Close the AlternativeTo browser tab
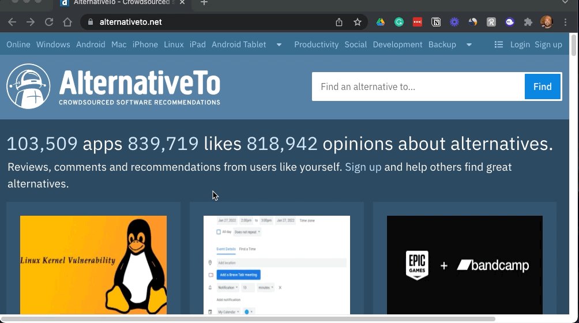Viewport: 579px width, 323px height. click(182, 2)
